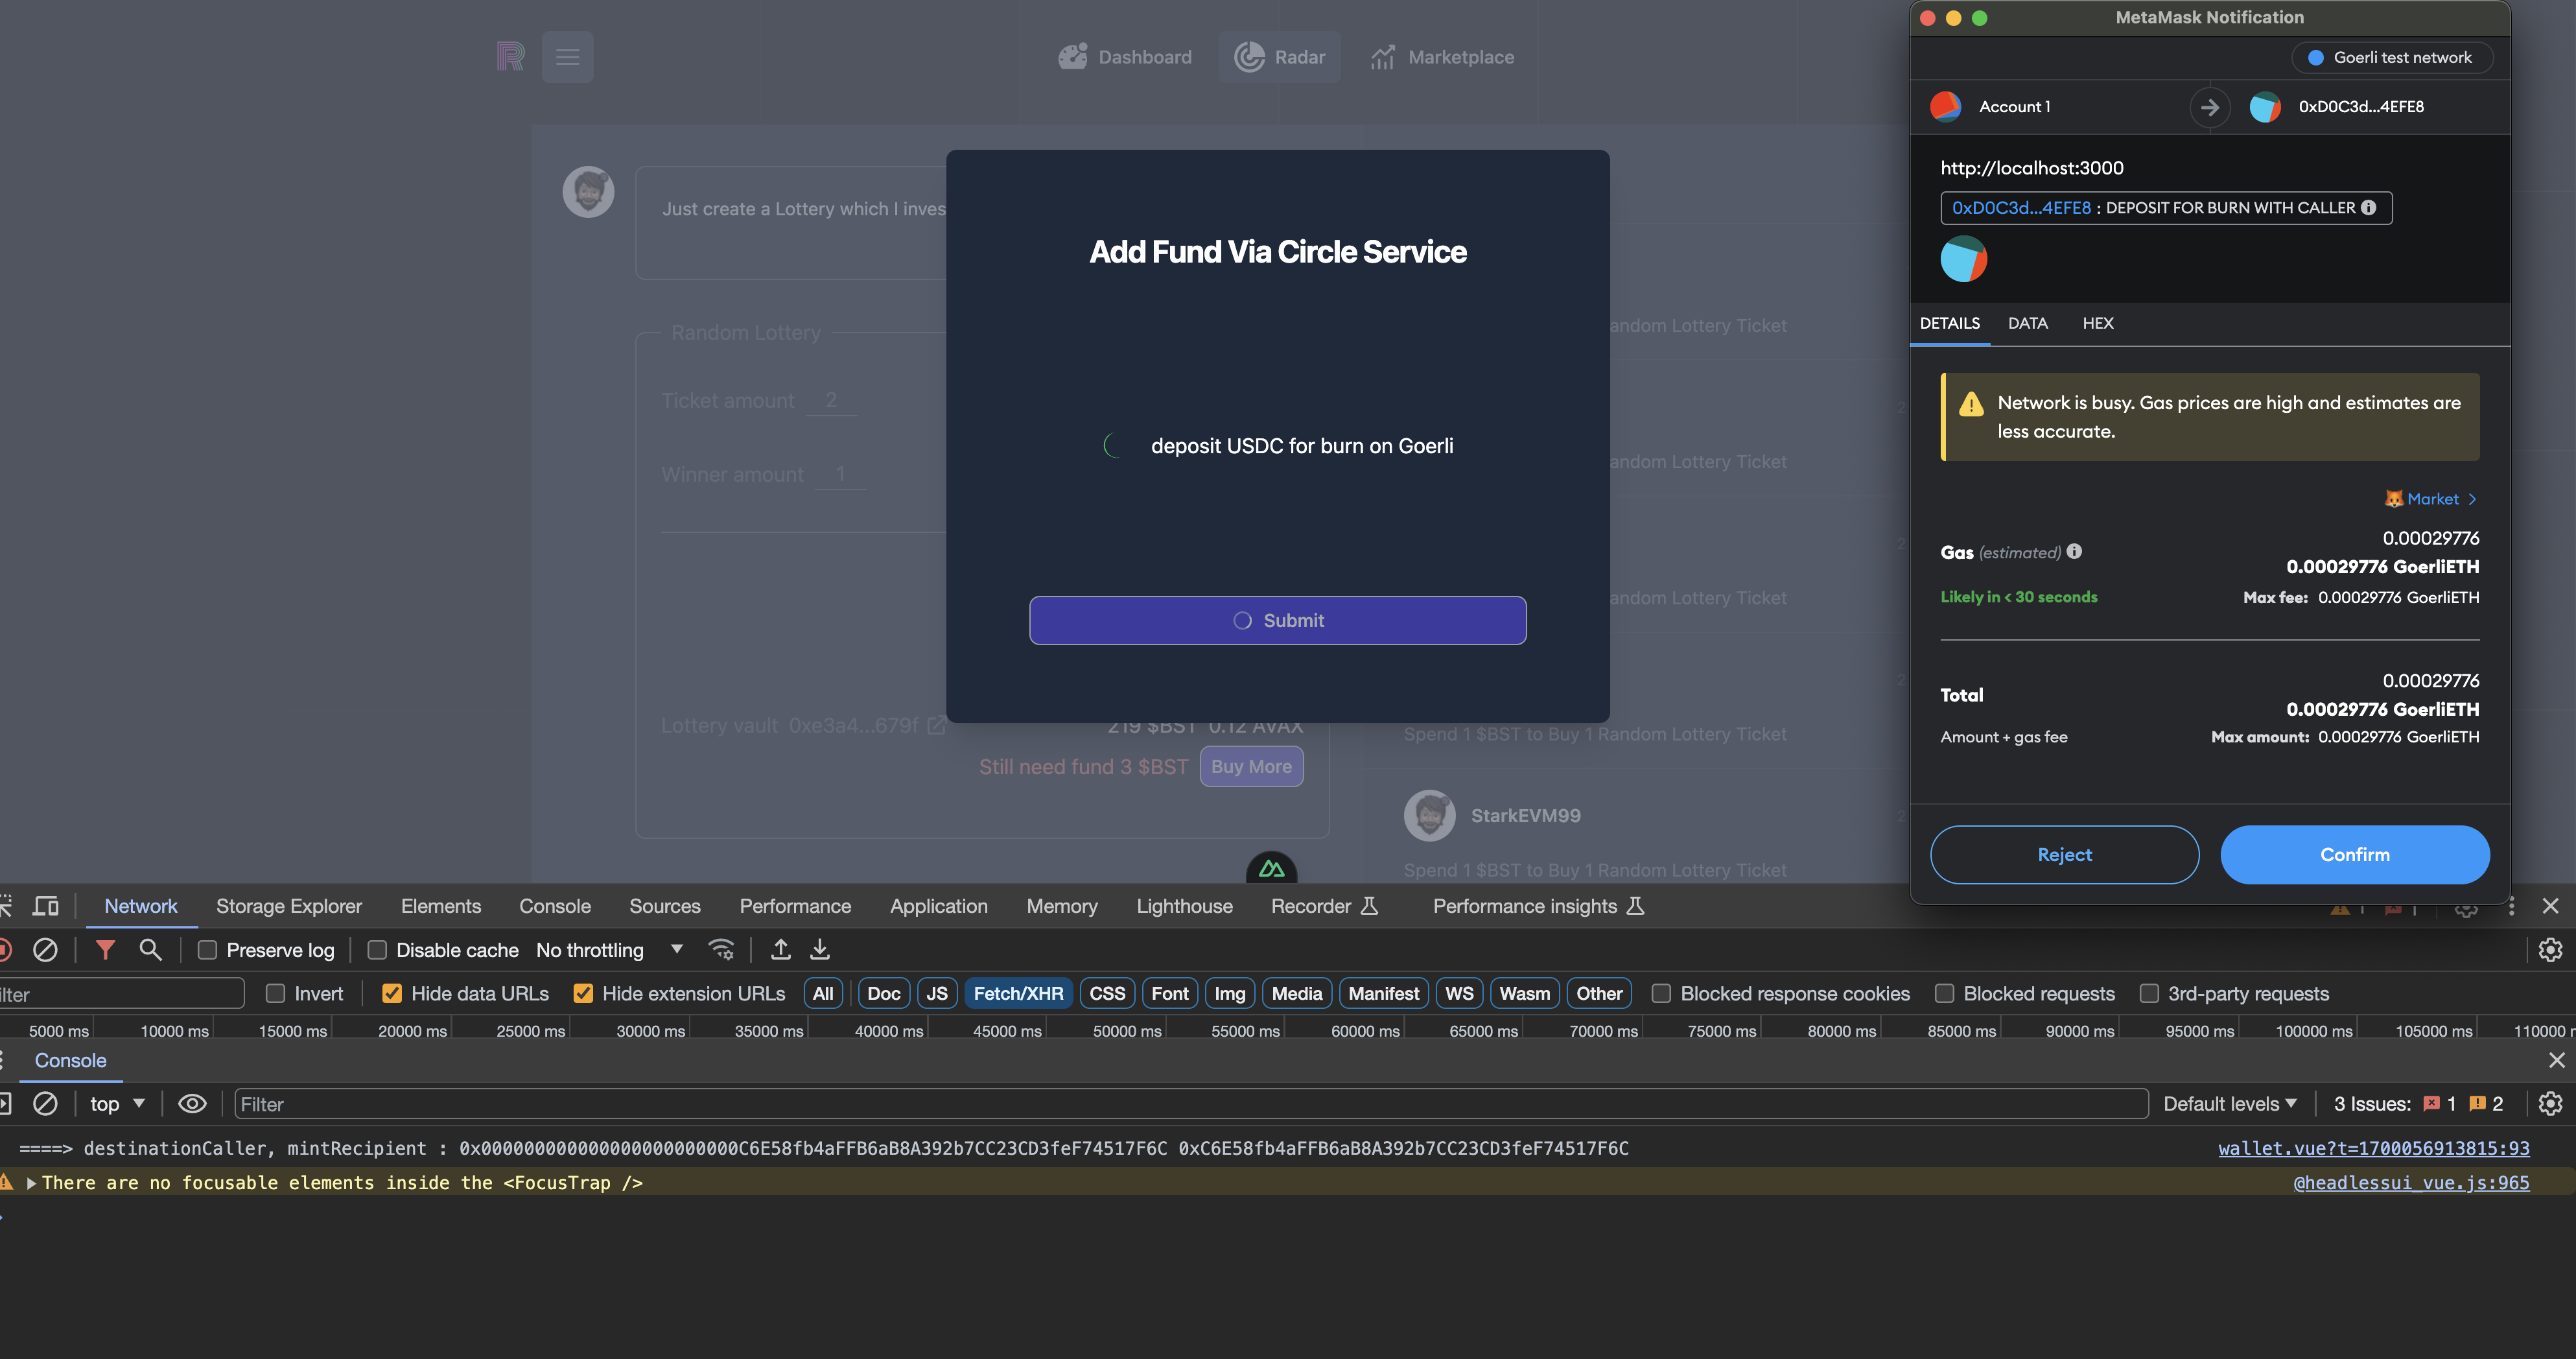
Task: Open network conditions wifi icon
Action: tap(721, 950)
